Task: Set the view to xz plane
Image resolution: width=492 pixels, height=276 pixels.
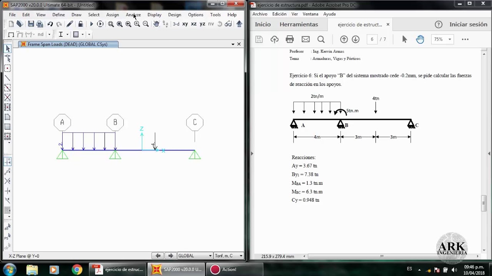Action: click(x=194, y=24)
